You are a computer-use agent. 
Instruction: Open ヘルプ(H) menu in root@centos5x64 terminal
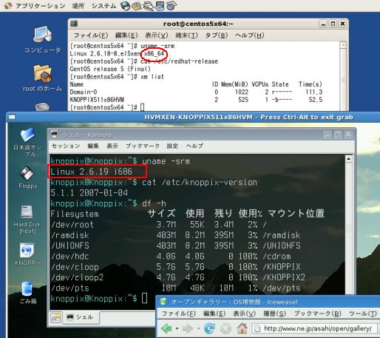click(x=249, y=36)
